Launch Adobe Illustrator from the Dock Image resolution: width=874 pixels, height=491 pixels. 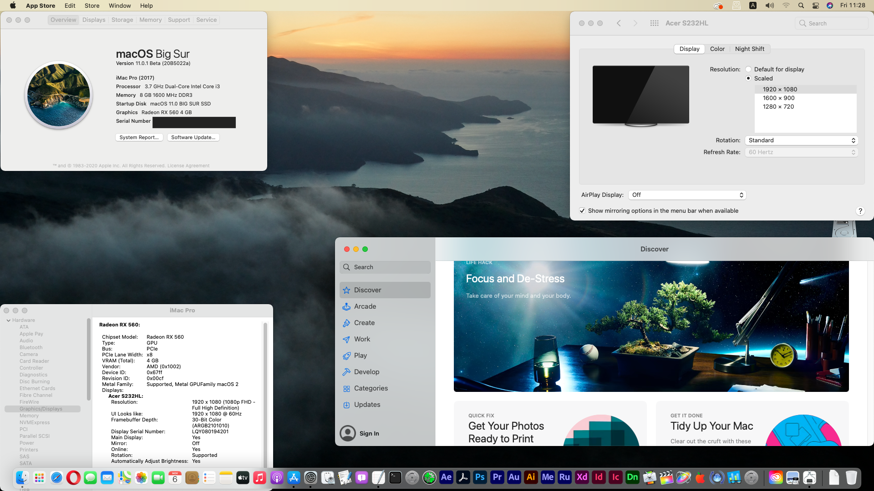531,477
